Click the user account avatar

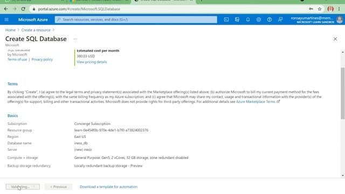pyautogui.click(x=340, y=19)
